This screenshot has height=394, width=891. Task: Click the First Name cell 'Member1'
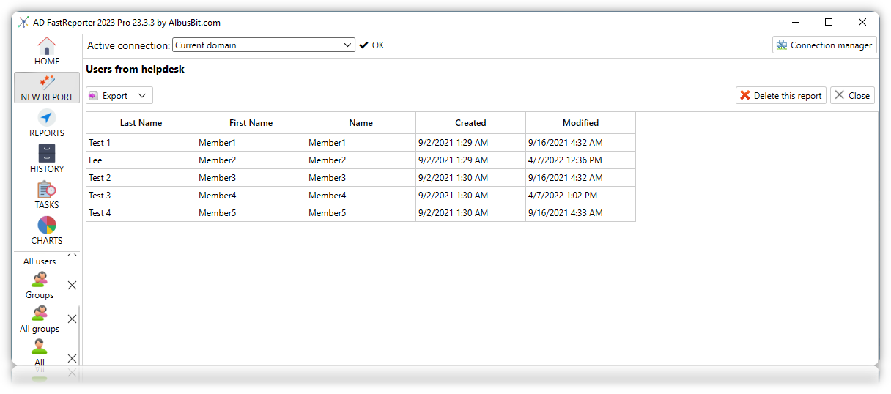point(251,143)
